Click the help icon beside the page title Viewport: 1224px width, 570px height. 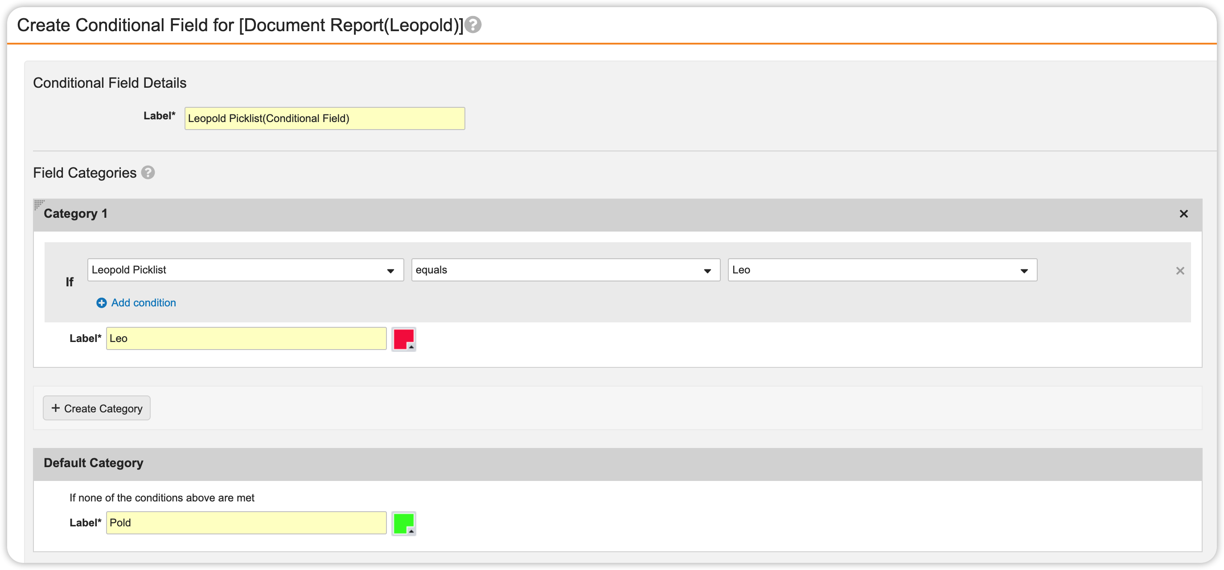(473, 24)
